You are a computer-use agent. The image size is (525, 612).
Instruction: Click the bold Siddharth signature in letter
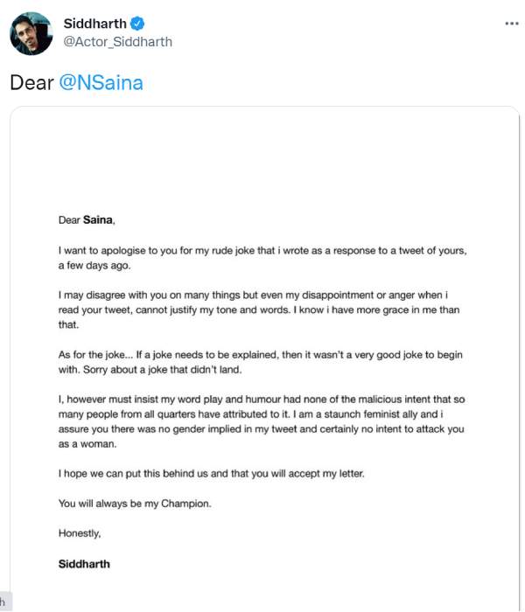point(84,564)
